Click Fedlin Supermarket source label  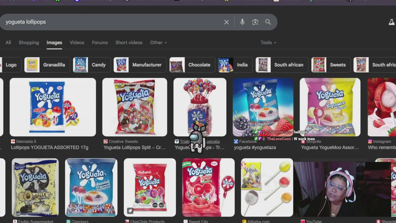click(x=36, y=221)
